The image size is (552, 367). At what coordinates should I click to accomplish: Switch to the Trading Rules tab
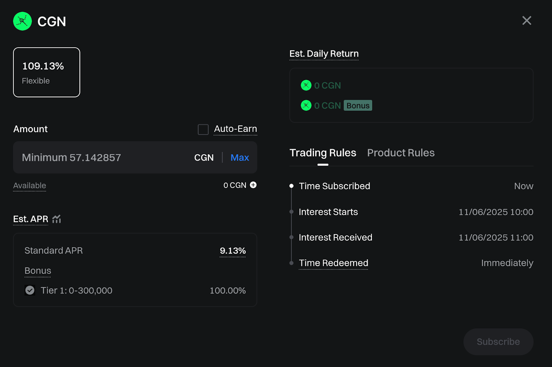coord(323,153)
